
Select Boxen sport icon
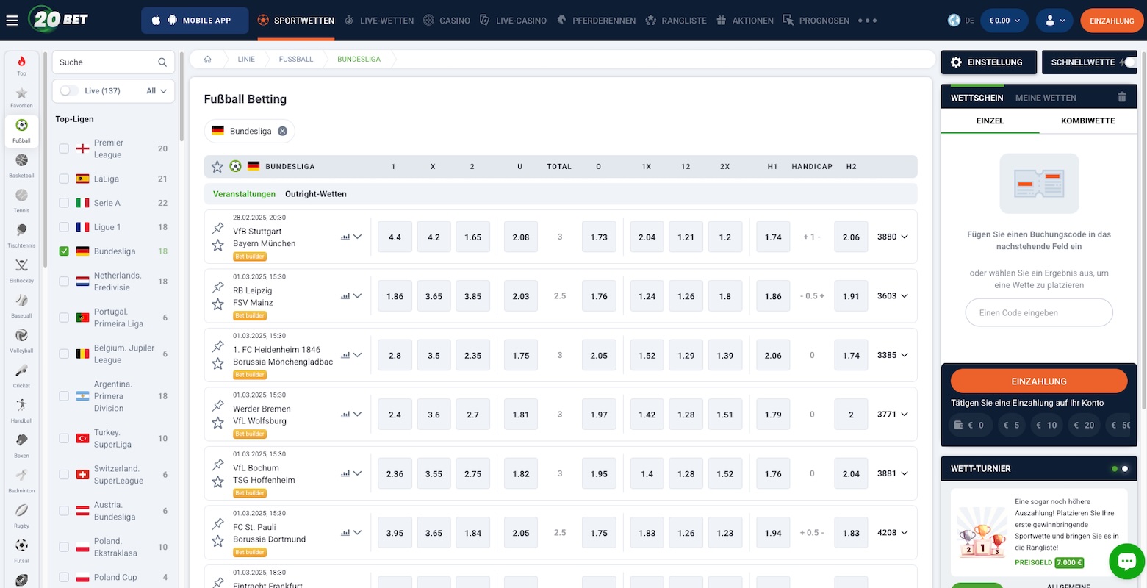click(21, 445)
